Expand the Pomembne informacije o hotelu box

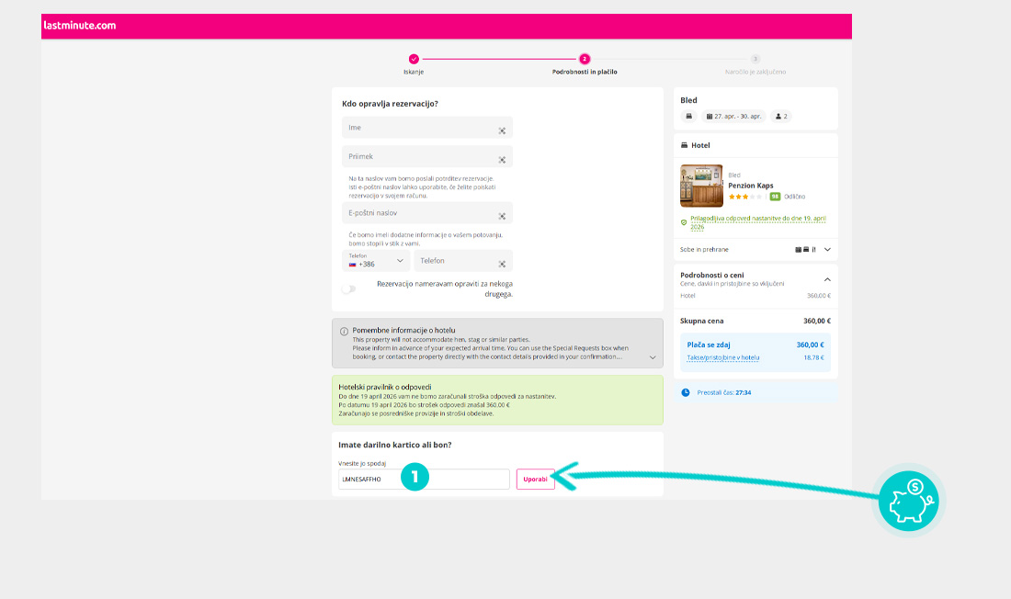click(x=653, y=357)
